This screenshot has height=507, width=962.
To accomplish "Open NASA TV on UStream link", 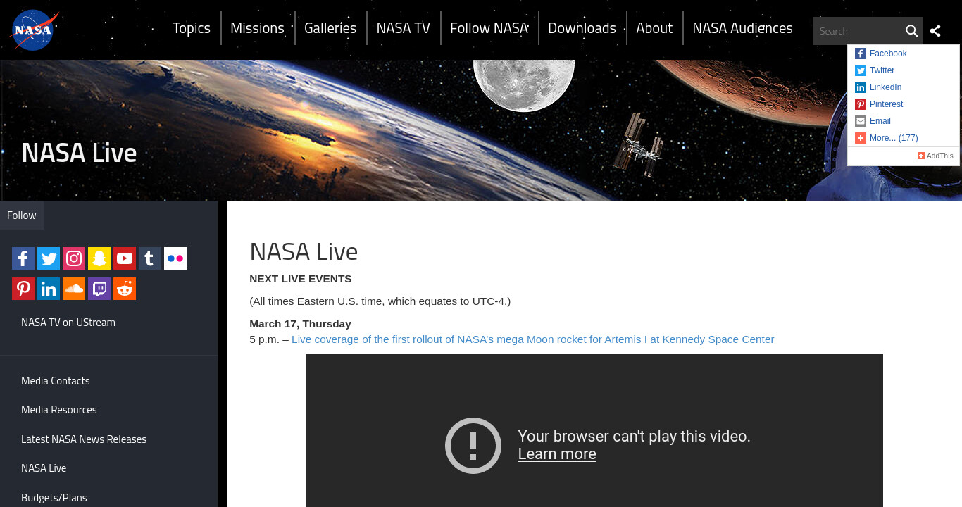I will (x=68, y=323).
